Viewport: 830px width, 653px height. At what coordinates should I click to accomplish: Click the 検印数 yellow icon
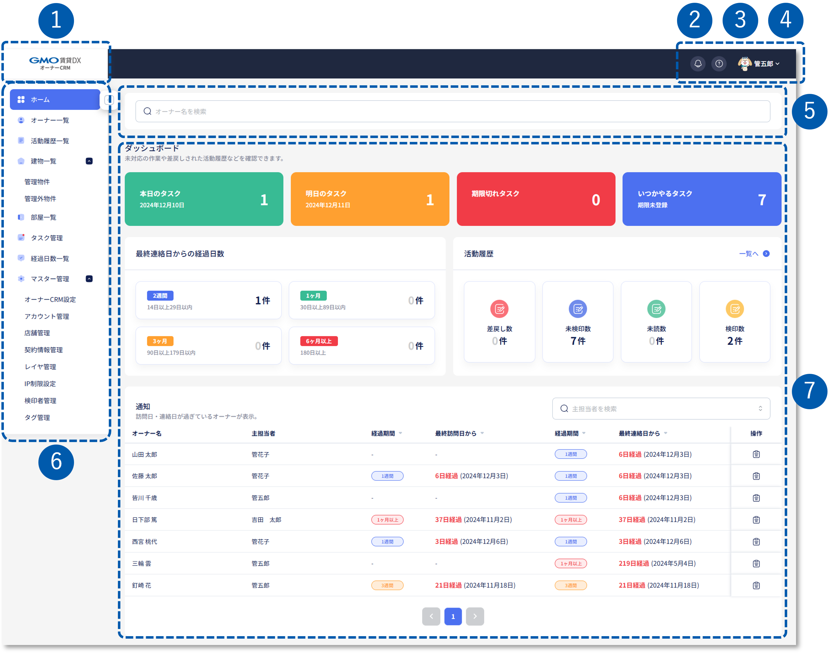point(735,309)
